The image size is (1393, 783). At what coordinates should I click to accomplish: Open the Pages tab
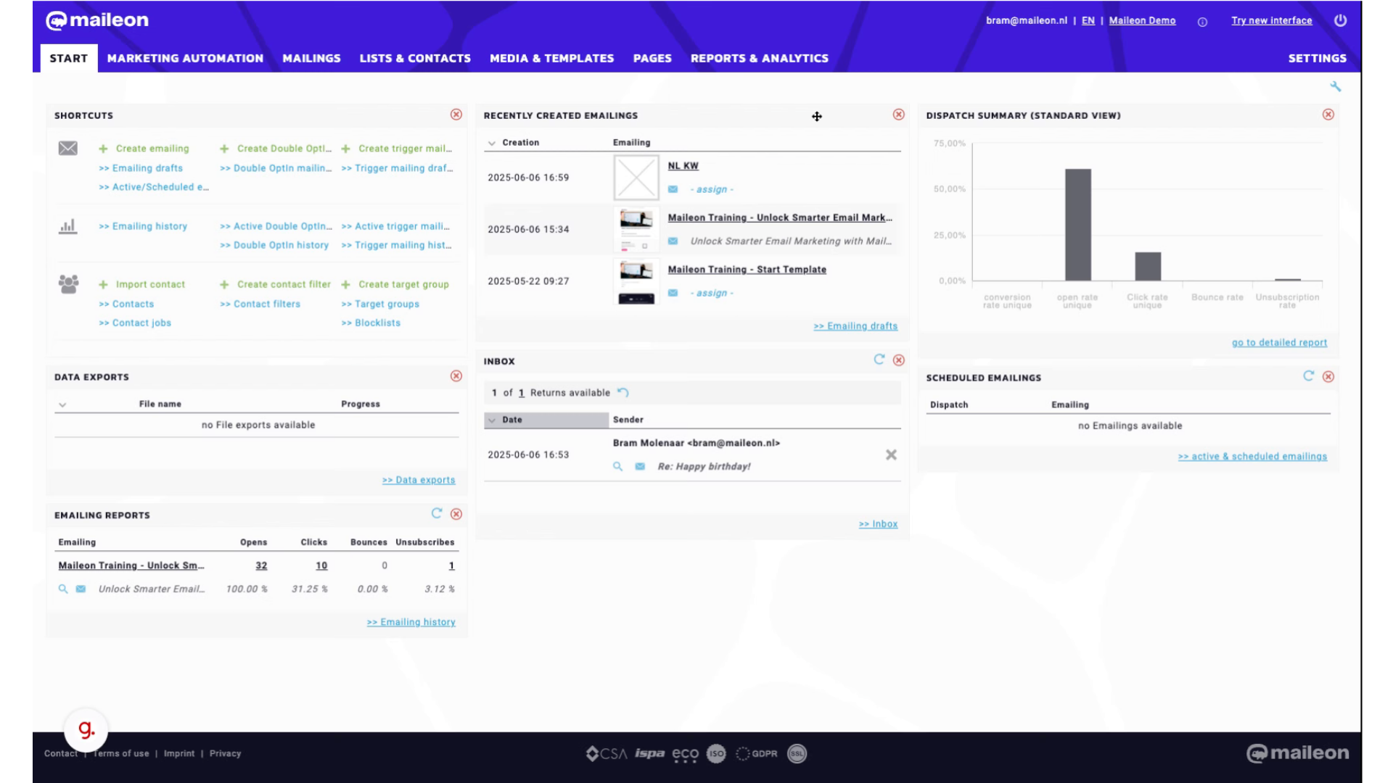point(652,58)
